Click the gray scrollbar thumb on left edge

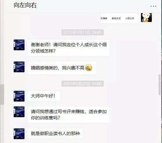(x=2, y=95)
